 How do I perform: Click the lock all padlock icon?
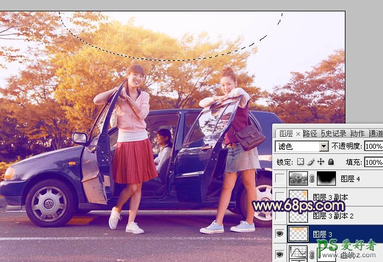click(x=331, y=162)
